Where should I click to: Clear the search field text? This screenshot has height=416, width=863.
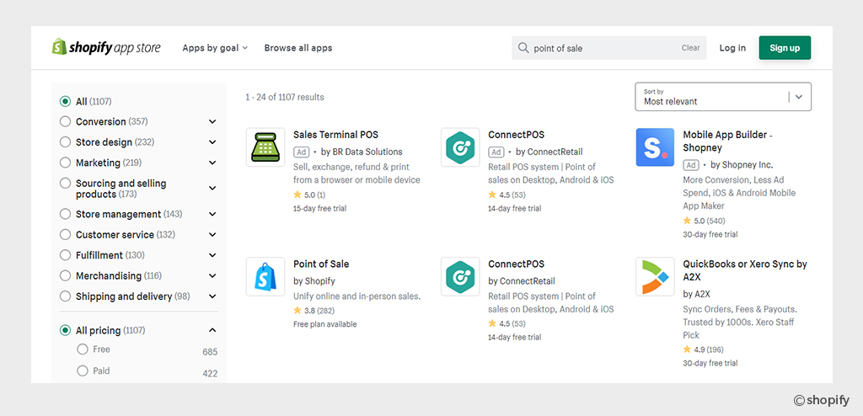click(x=691, y=48)
